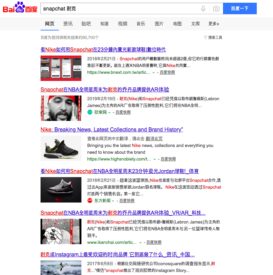Screen dimensions: 273x275
Task: Click the 东方新闻 source name
Action: (102, 200)
